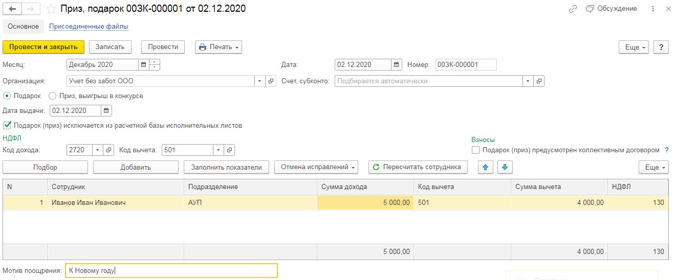Select the 130 НДФЛ cell in row 1
This screenshot has height=280, width=675.
638,202
